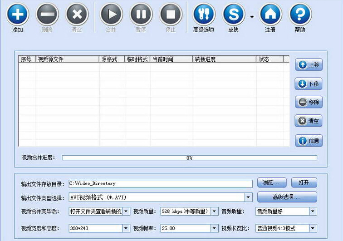This screenshot has height=241, width=343.
Task: Stop merging with the 停止 icon
Action: point(171,14)
